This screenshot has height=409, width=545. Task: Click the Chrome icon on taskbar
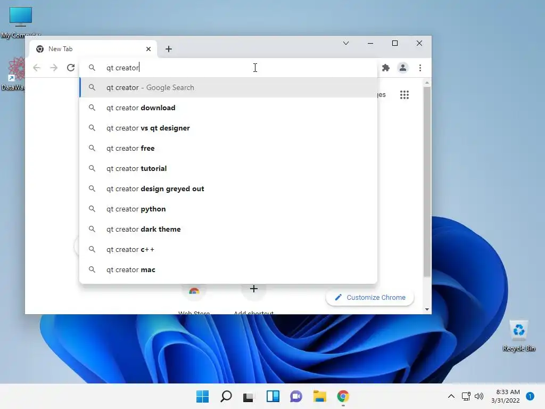coord(343,396)
